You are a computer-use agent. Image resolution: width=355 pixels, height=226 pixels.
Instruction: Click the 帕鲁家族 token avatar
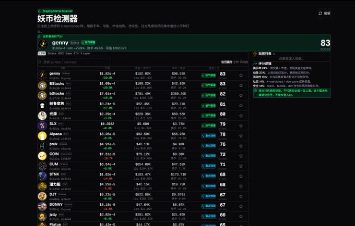tap(42, 106)
